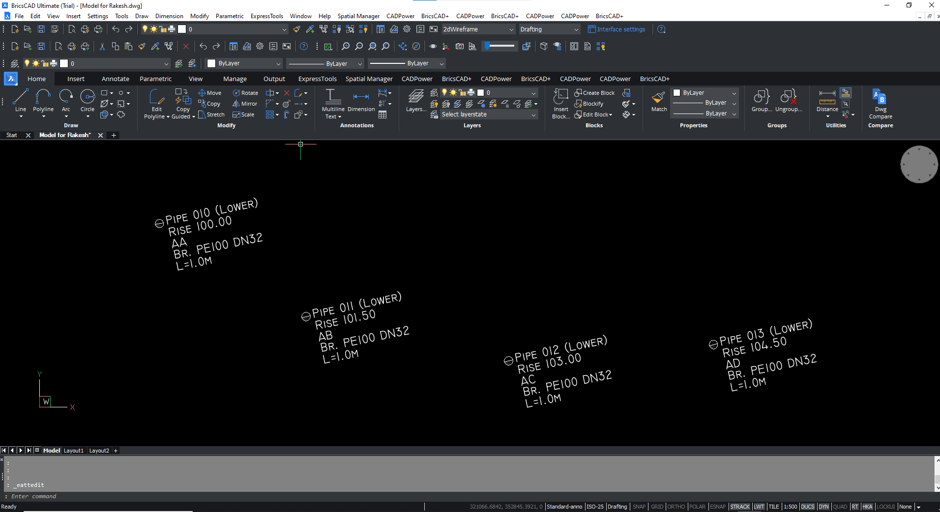Click the Match properties tool
This screenshot has width=940, height=512.
tap(658, 101)
